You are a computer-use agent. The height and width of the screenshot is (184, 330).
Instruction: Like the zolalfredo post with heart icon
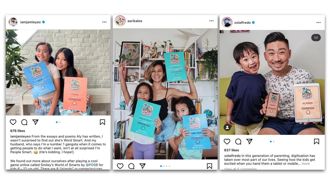tap(227, 142)
